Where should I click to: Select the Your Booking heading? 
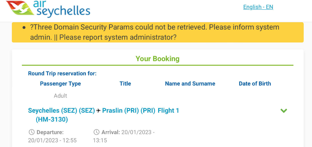tap(157, 59)
